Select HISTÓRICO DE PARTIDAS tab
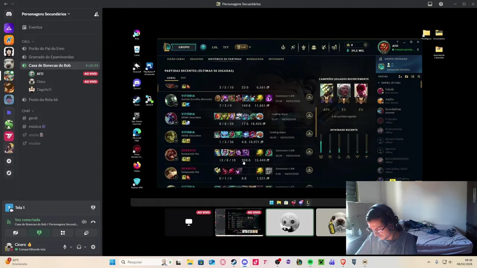Image resolution: width=477 pixels, height=268 pixels. coord(225,59)
